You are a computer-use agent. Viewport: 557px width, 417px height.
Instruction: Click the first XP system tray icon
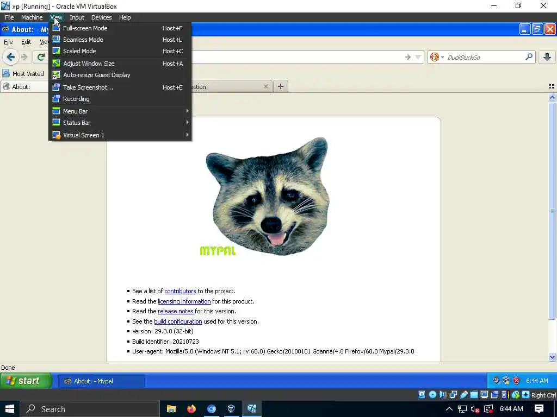click(496, 381)
